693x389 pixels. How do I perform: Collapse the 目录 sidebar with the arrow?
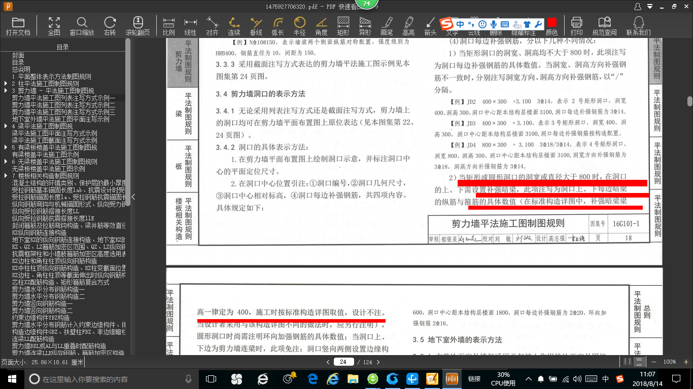133,197
